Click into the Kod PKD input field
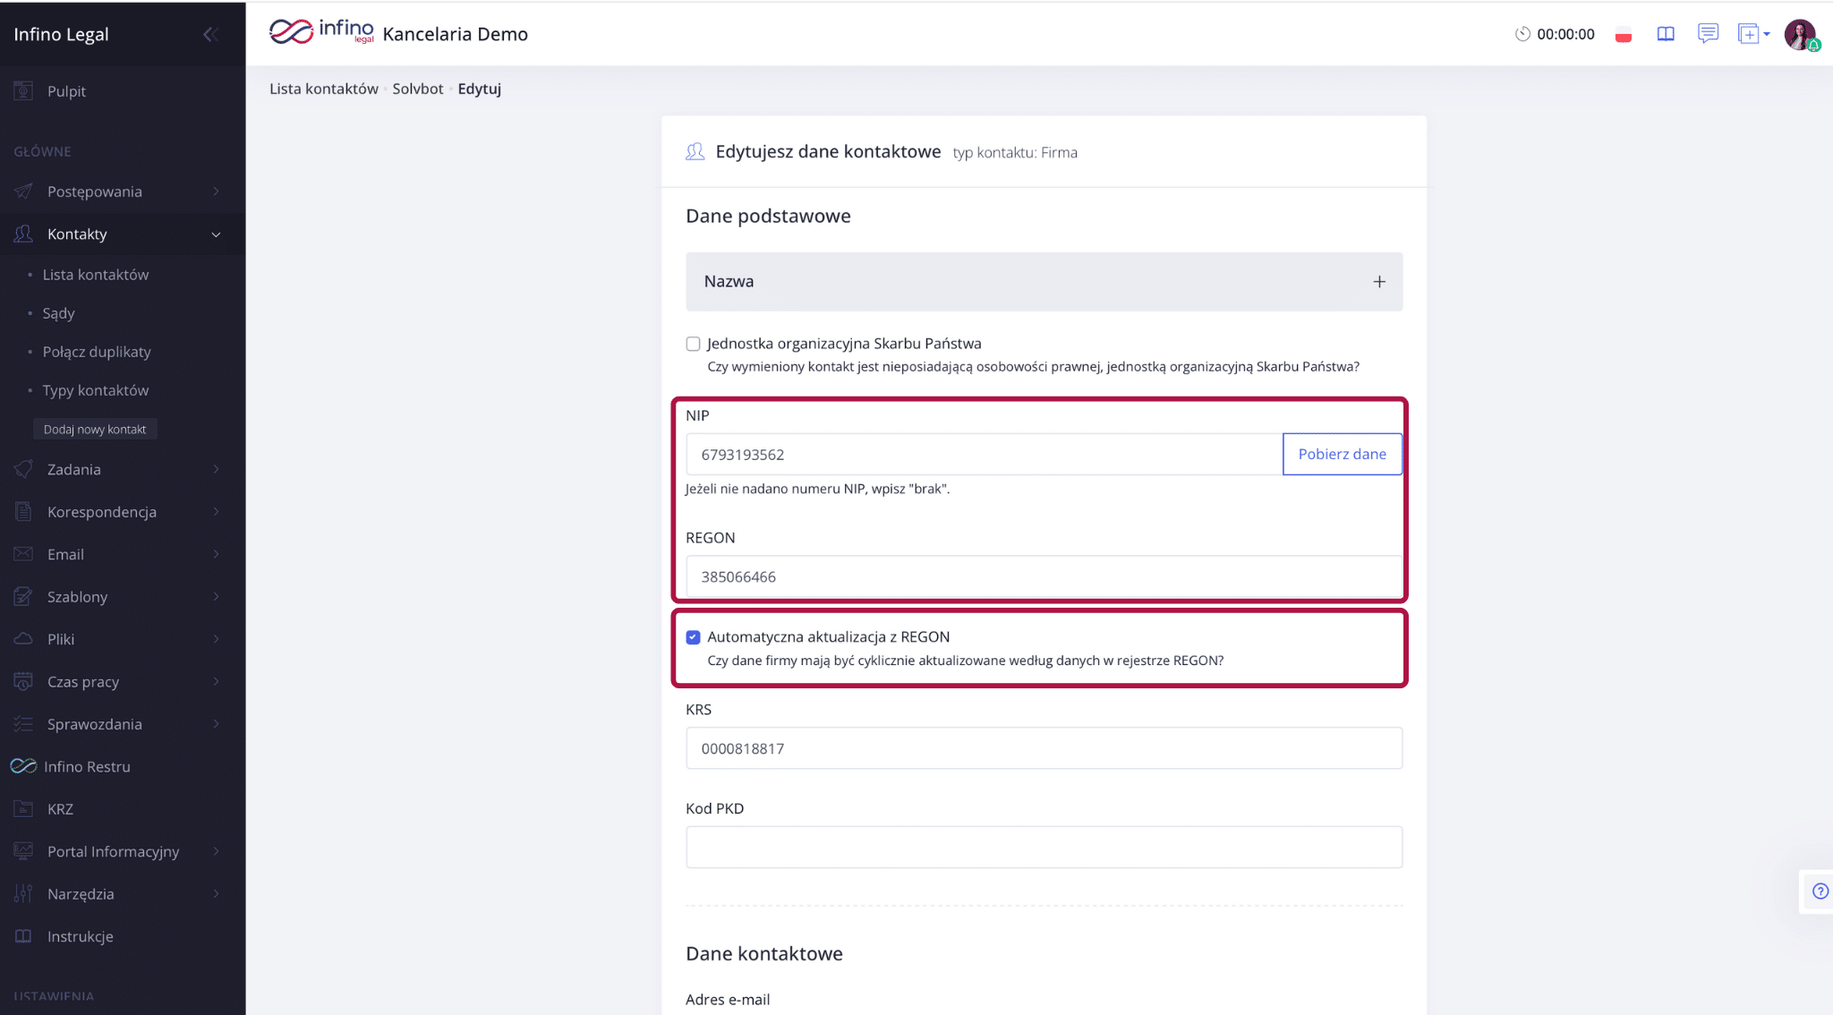Viewport: 1833px width, 1015px height. [x=1044, y=847]
